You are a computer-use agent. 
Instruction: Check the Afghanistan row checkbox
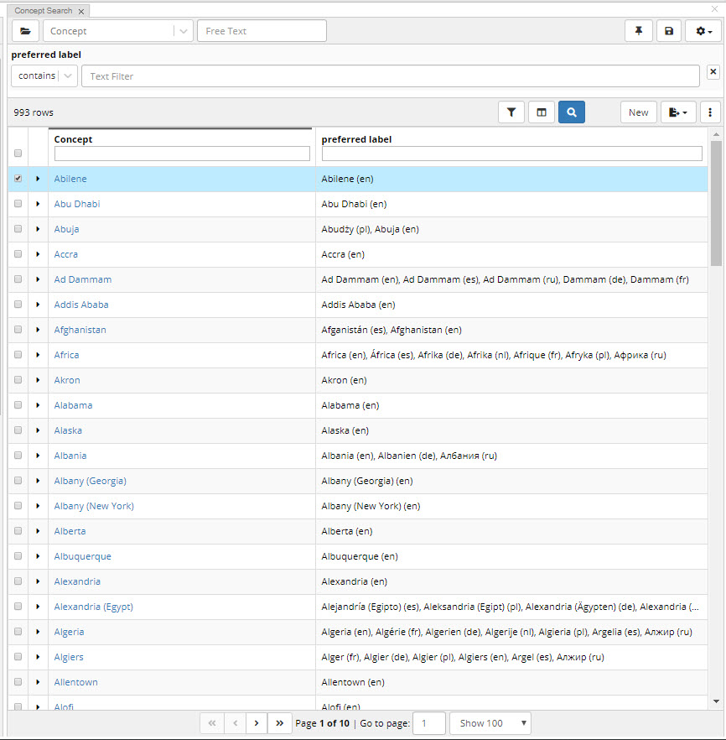click(x=18, y=330)
